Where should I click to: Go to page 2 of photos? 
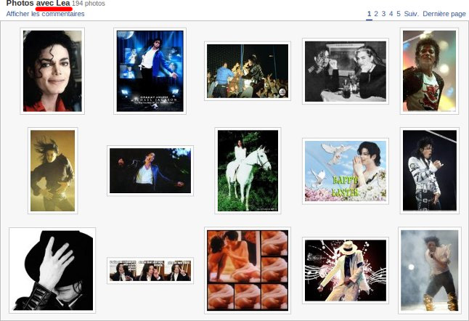[x=376, y=14]
